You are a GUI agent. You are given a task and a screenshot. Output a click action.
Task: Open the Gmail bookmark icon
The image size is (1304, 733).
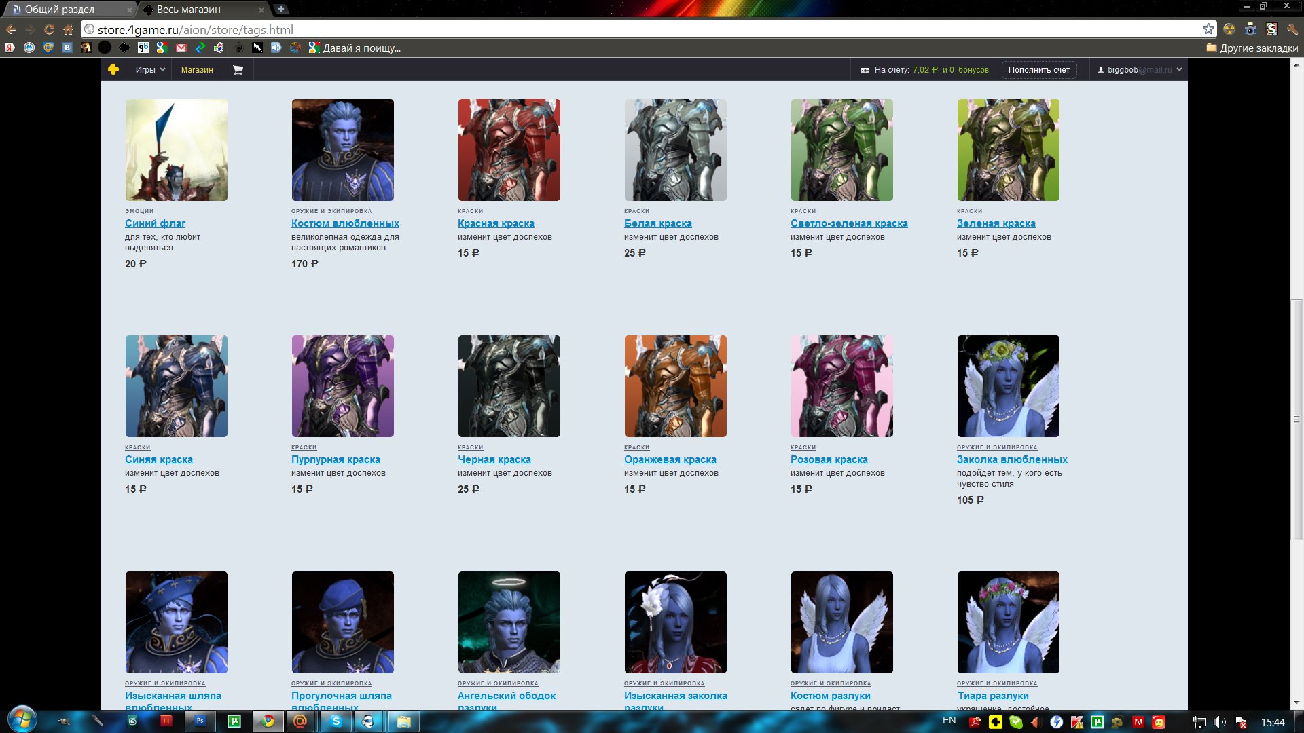tap(181, 48)
